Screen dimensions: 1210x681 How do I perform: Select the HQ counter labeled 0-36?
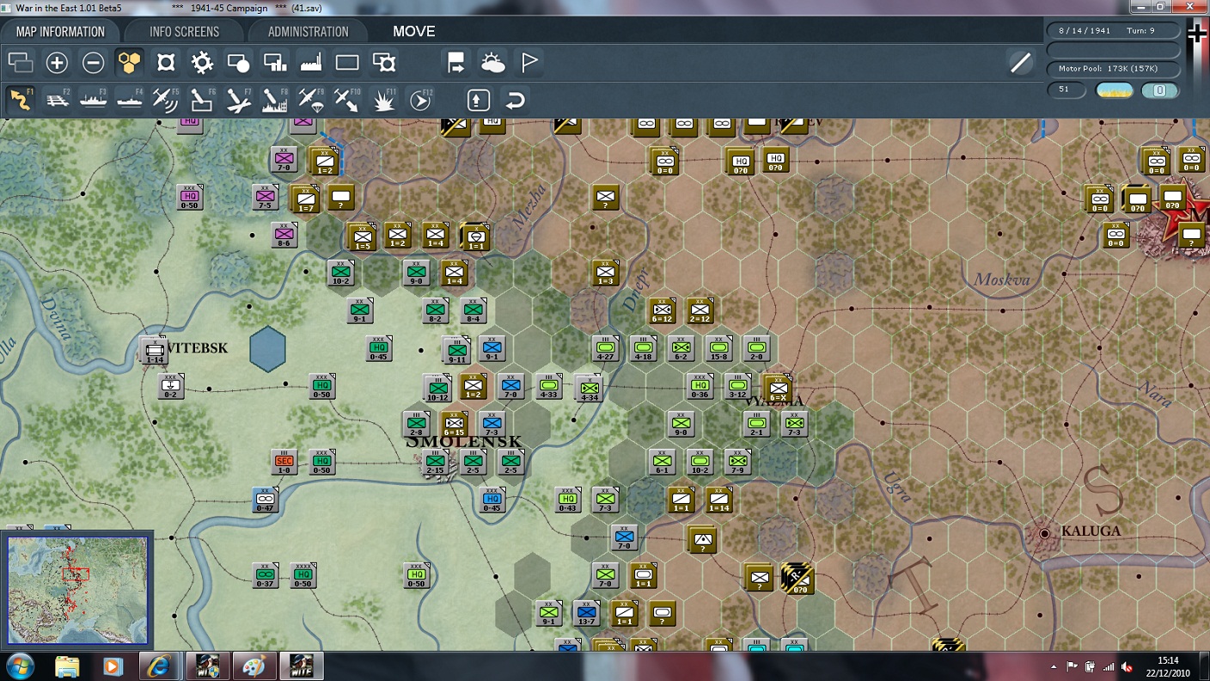(700, 387)
